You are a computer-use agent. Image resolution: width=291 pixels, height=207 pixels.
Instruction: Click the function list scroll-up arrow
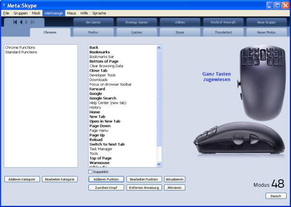point(159,48)
